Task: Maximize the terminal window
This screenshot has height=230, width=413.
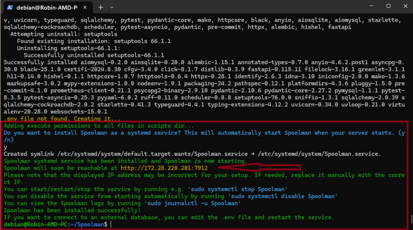Action: coord(388,6)
